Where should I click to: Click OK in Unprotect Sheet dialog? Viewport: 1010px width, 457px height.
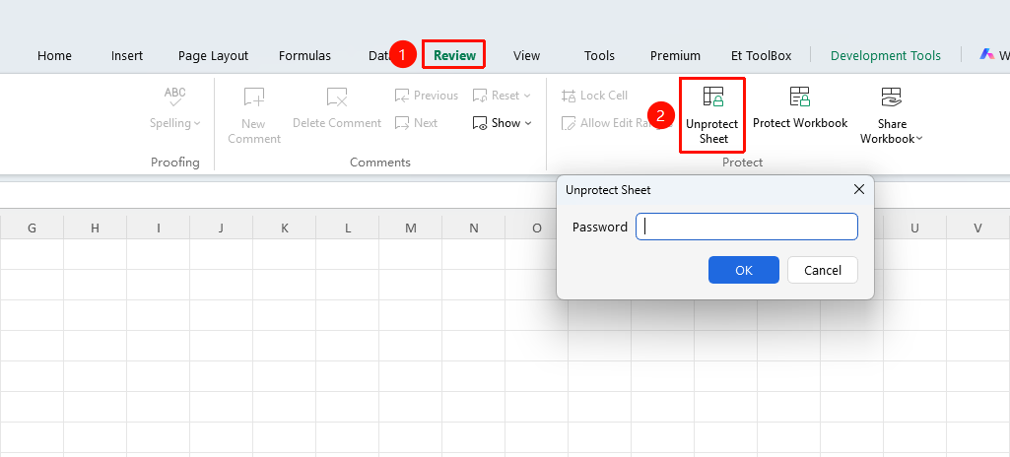[x=744, y=270]
